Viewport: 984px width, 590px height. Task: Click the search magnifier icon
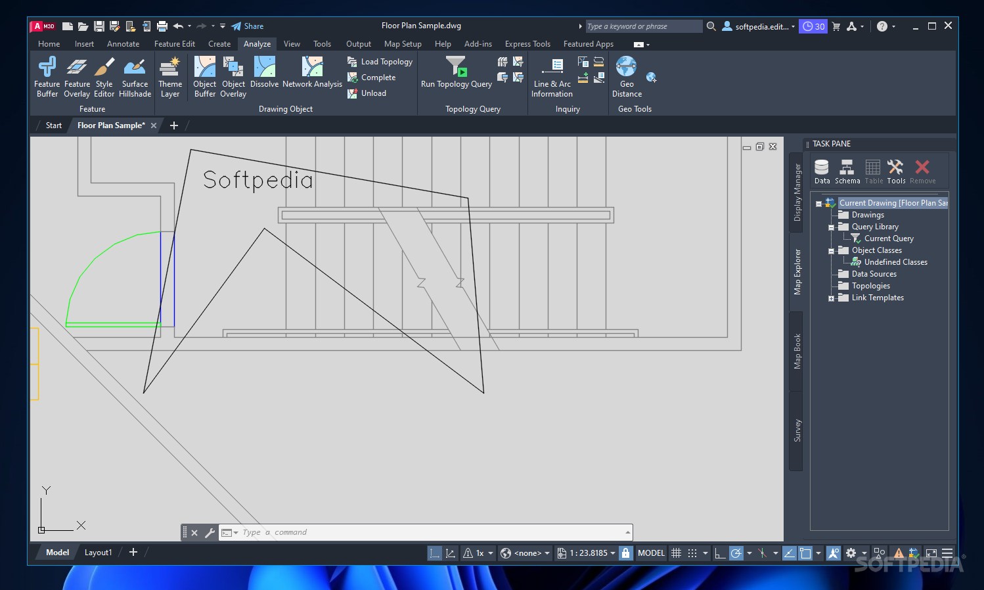[711, 26]
